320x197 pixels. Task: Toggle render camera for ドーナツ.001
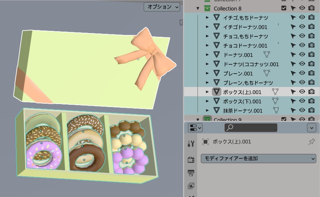(x=311, y=54)
